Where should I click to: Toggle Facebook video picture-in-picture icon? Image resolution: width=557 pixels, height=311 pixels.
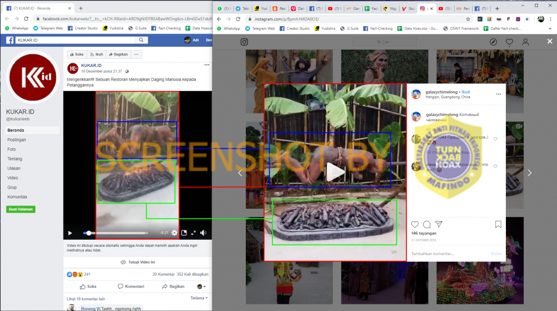[x=184, y=233]
